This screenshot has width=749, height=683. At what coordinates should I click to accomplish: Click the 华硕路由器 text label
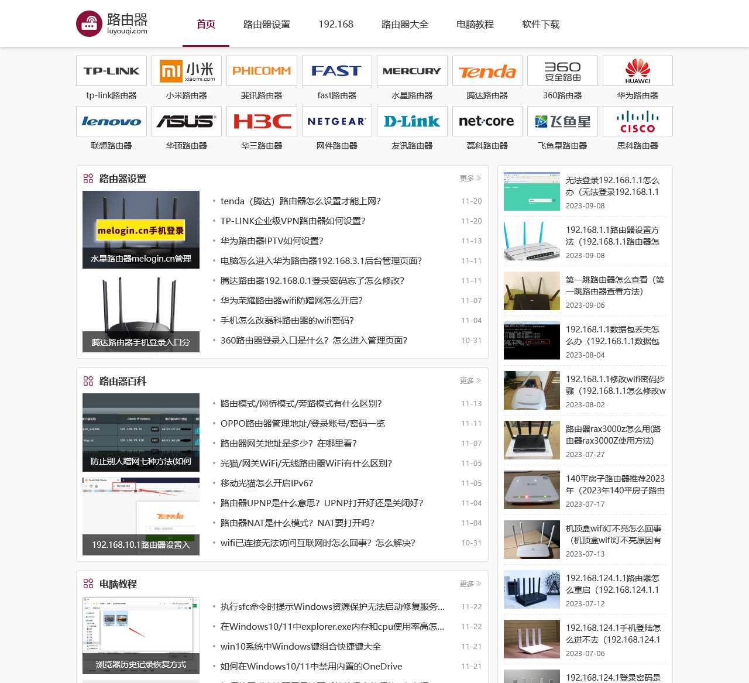click(187, 146)
